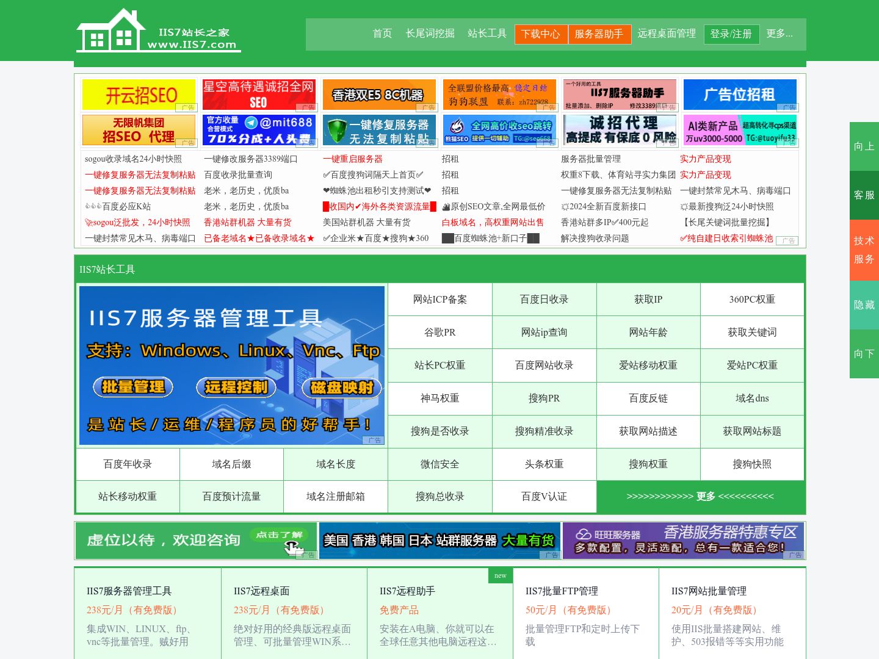Open the 旺旺服务器 香港服务器特惠专区 banner
This screenshot has width=879, height=659.
pyautogui.click(x=683, y=541)
